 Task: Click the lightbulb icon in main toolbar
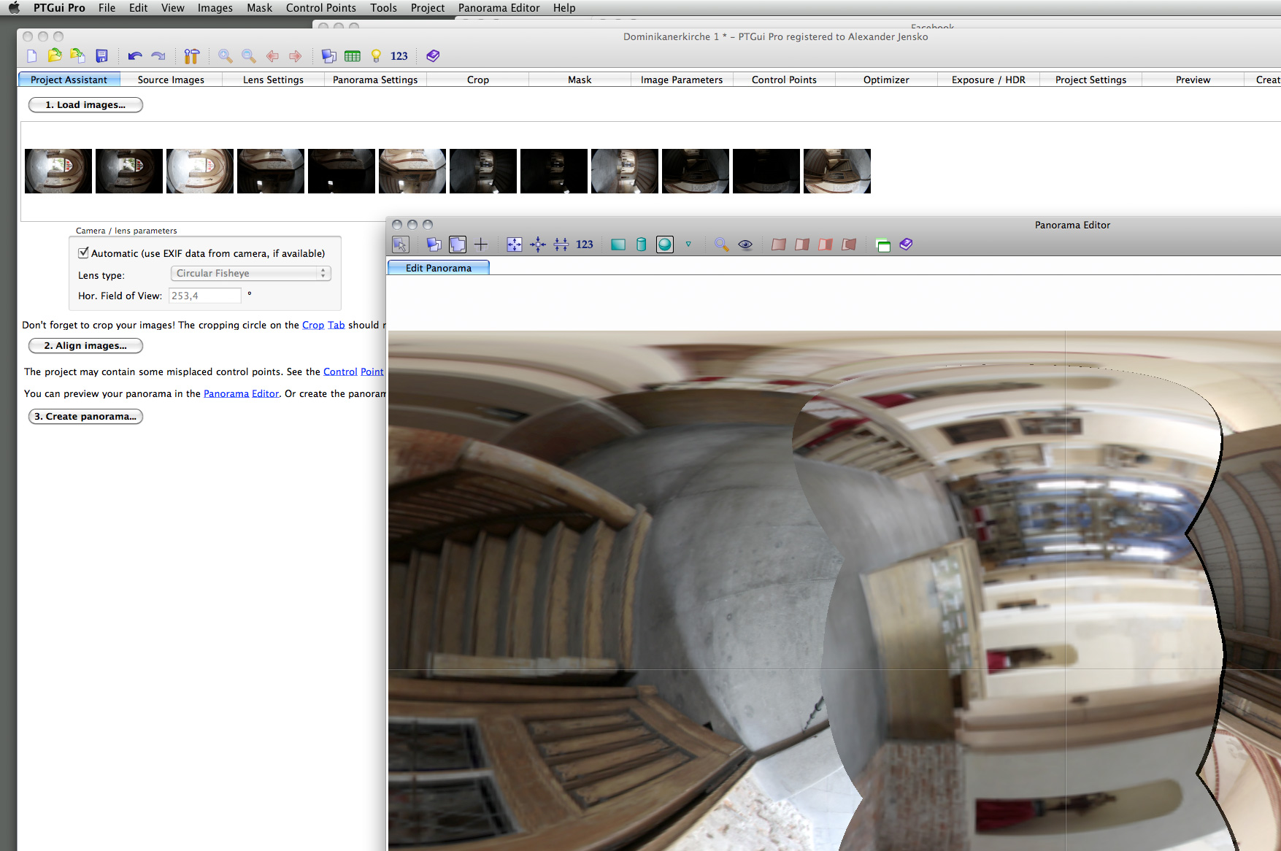tap(376, 56)
